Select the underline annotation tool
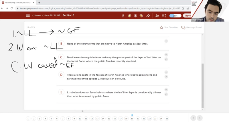 pyautogui.click(x=123, y=16)
